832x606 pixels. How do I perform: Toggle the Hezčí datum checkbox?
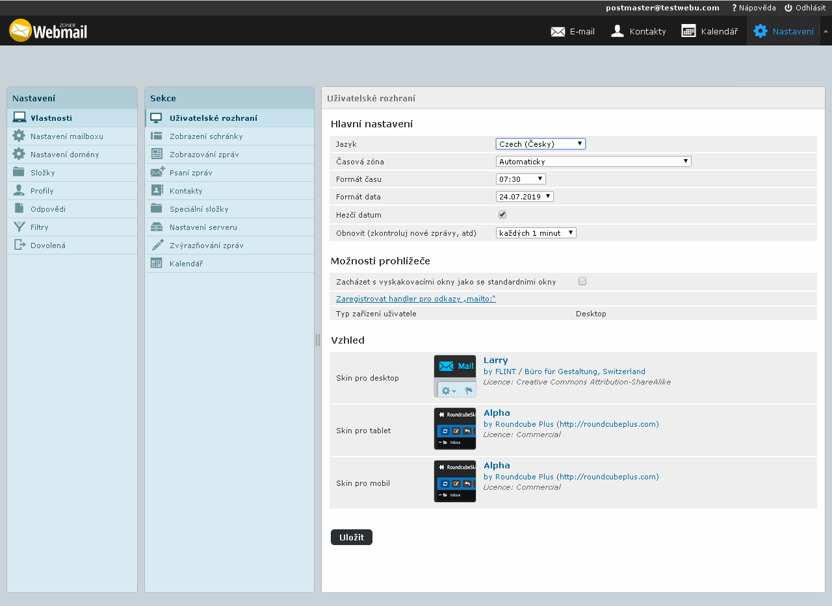[502, 215]
